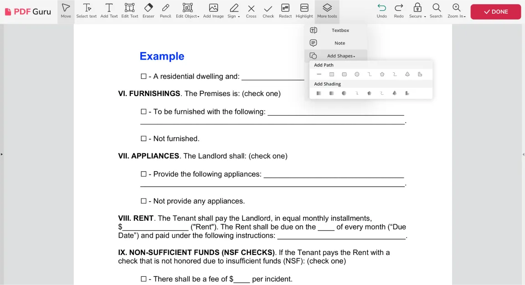Open Edit Object dropdown
The height and width of the screenshot is (285, 525).
pos(187,11)
